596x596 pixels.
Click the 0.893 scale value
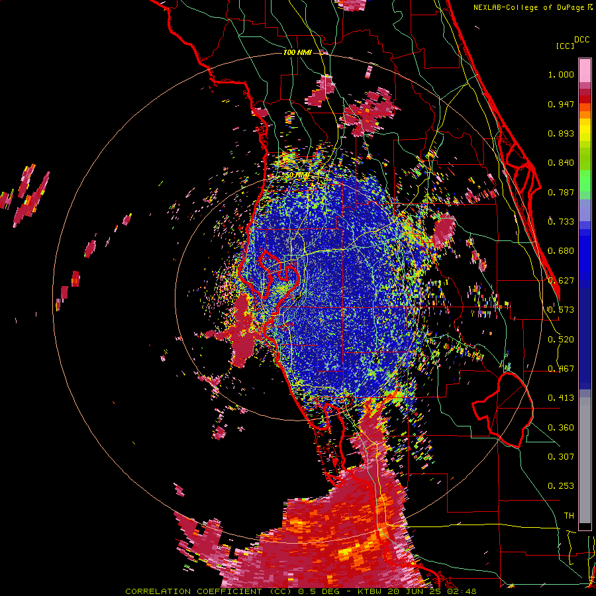point(561,133)
